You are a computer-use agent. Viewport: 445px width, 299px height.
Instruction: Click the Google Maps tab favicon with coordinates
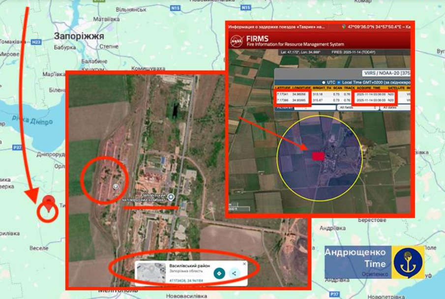pos(343,27)
